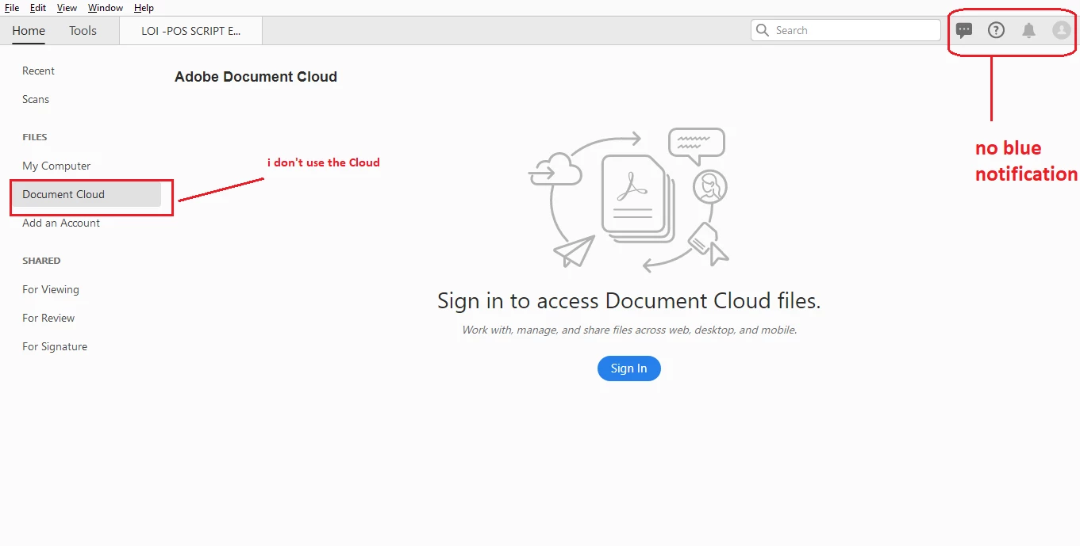Open the Edit menu

[38, 8]
